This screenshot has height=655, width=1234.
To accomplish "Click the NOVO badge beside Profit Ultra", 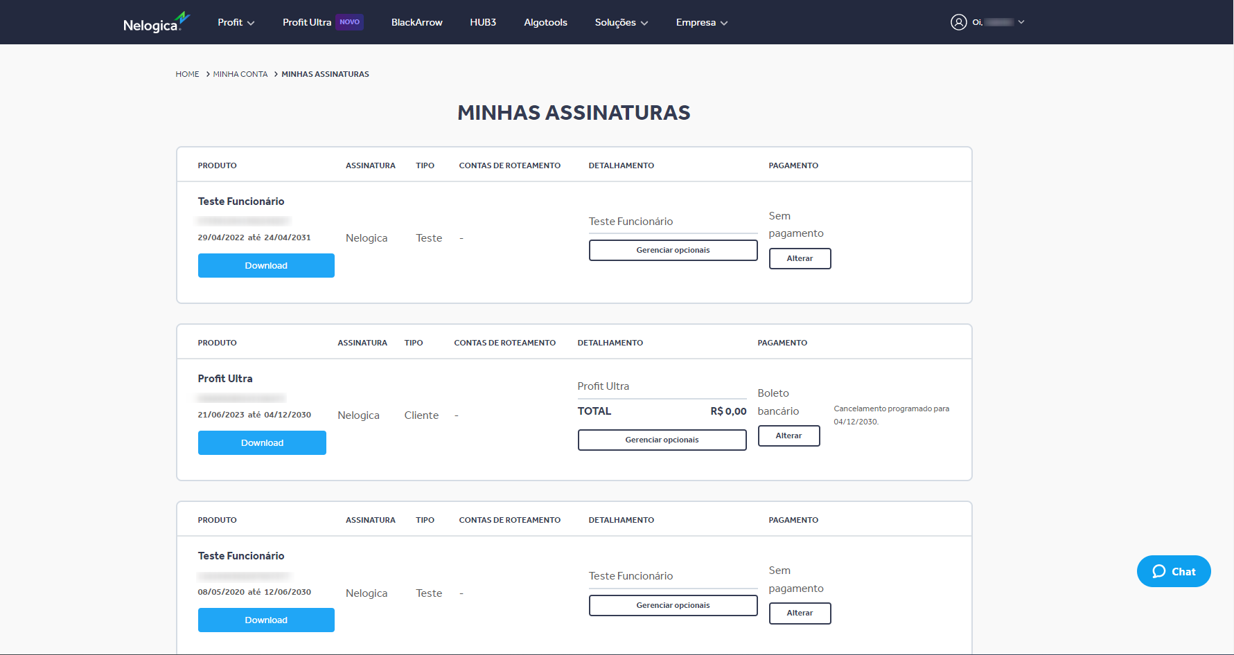I will click(349, 22).
